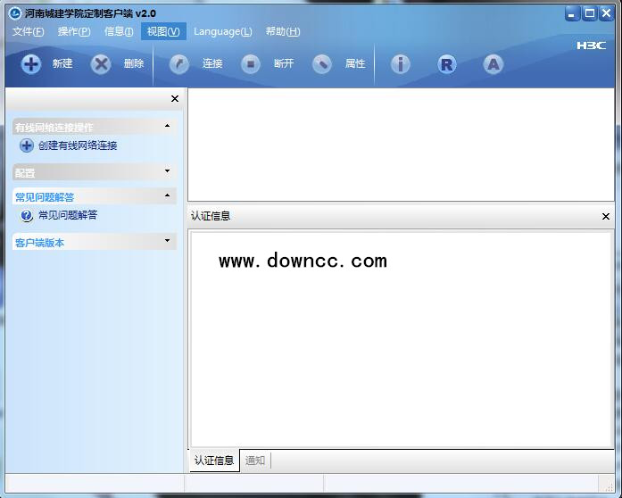This screenshot has width=622, height=498.
Task: Click the round 'i' information icon
Action: [x=401, y=64]
